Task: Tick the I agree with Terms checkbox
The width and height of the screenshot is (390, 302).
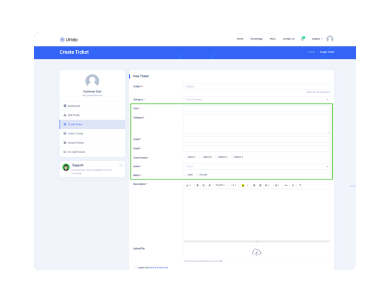Action: pos(135,267)
